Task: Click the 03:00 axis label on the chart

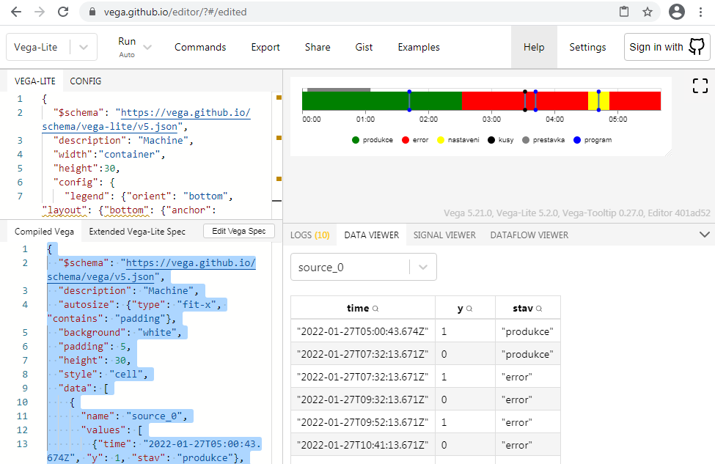Action: tap(491, 119)
